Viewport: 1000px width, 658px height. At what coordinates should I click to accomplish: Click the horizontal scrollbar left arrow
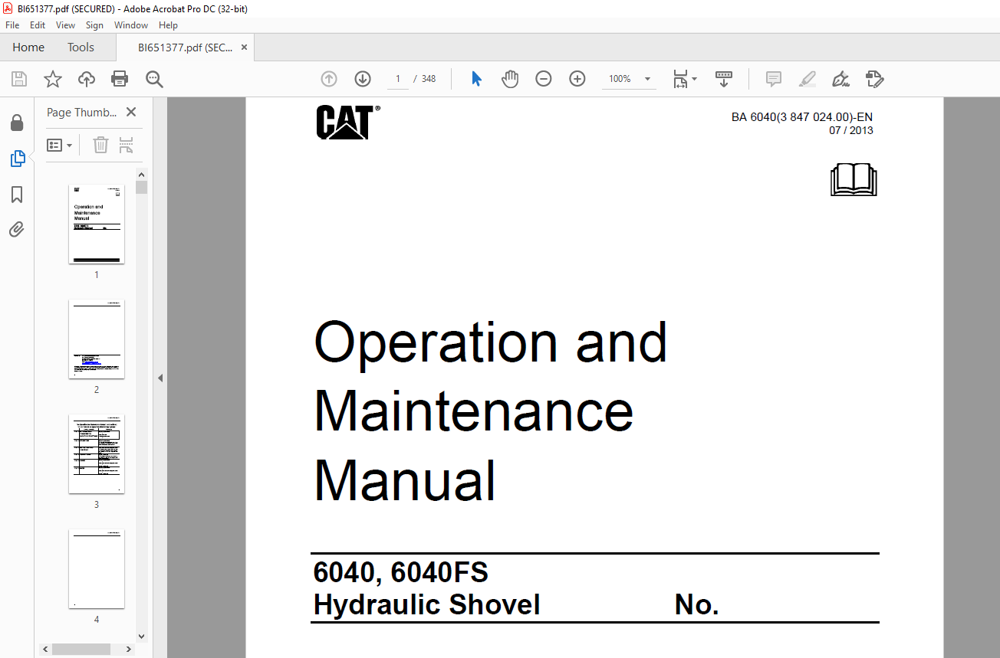pos(46,649)
